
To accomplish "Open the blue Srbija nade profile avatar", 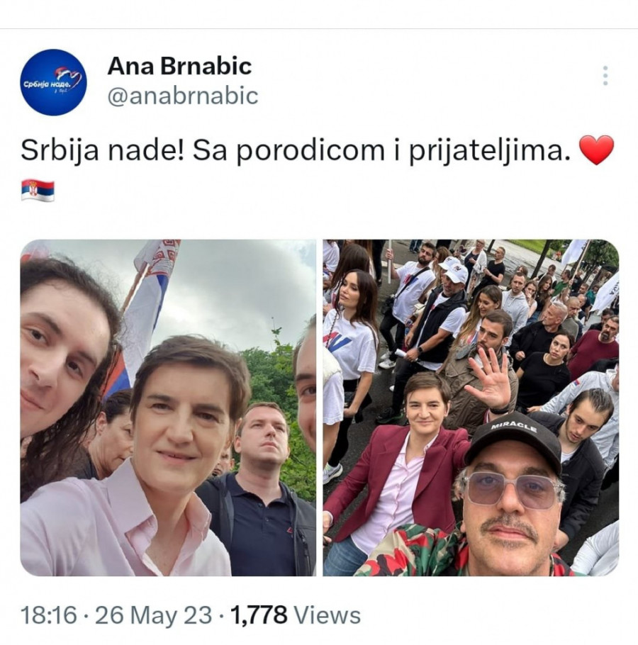I will 53,82.
